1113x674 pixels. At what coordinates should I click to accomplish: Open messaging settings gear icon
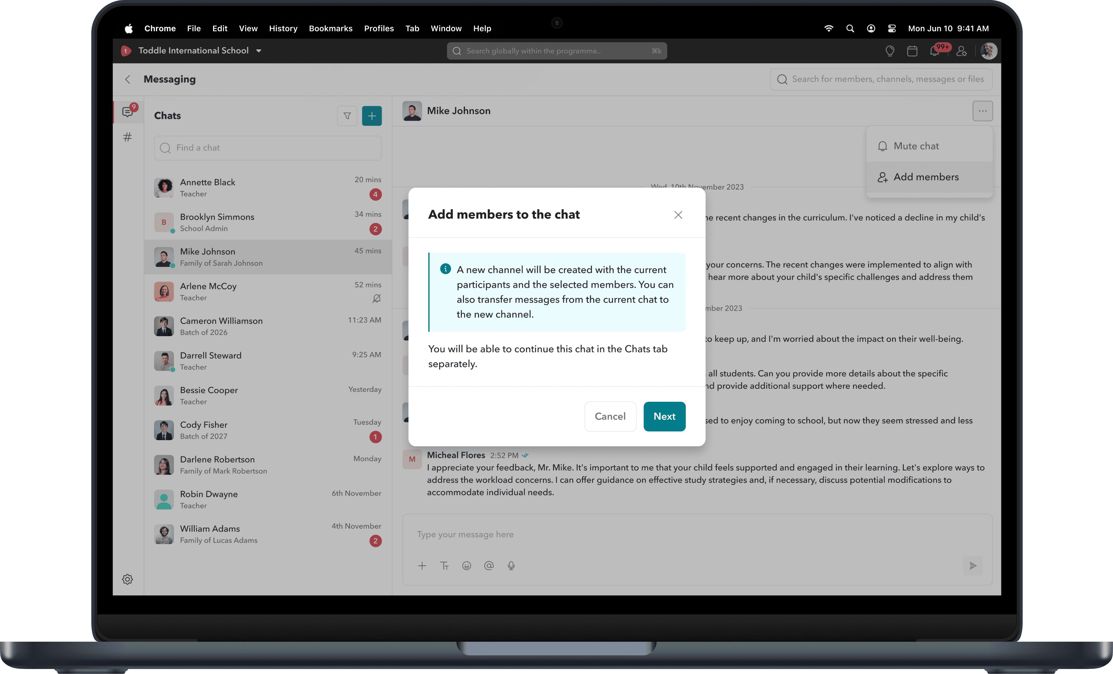coord(127,579)
